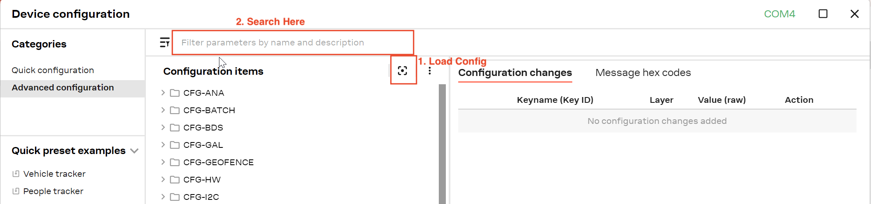
Task: Click the People tracker preset icon
Action: 16,191
